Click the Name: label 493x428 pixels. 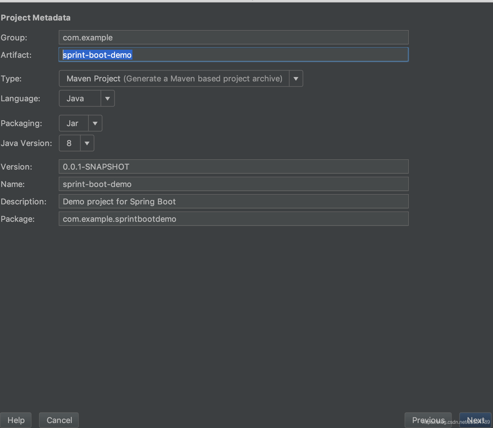pos(13,184)
